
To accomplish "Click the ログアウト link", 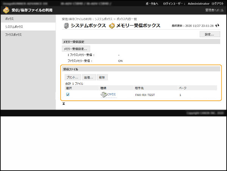I will click(x=217, y=3).
